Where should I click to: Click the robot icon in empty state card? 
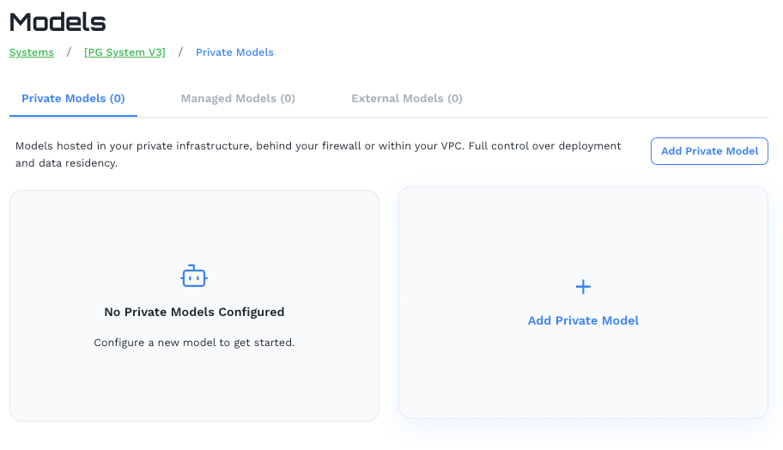click(194, 277)
